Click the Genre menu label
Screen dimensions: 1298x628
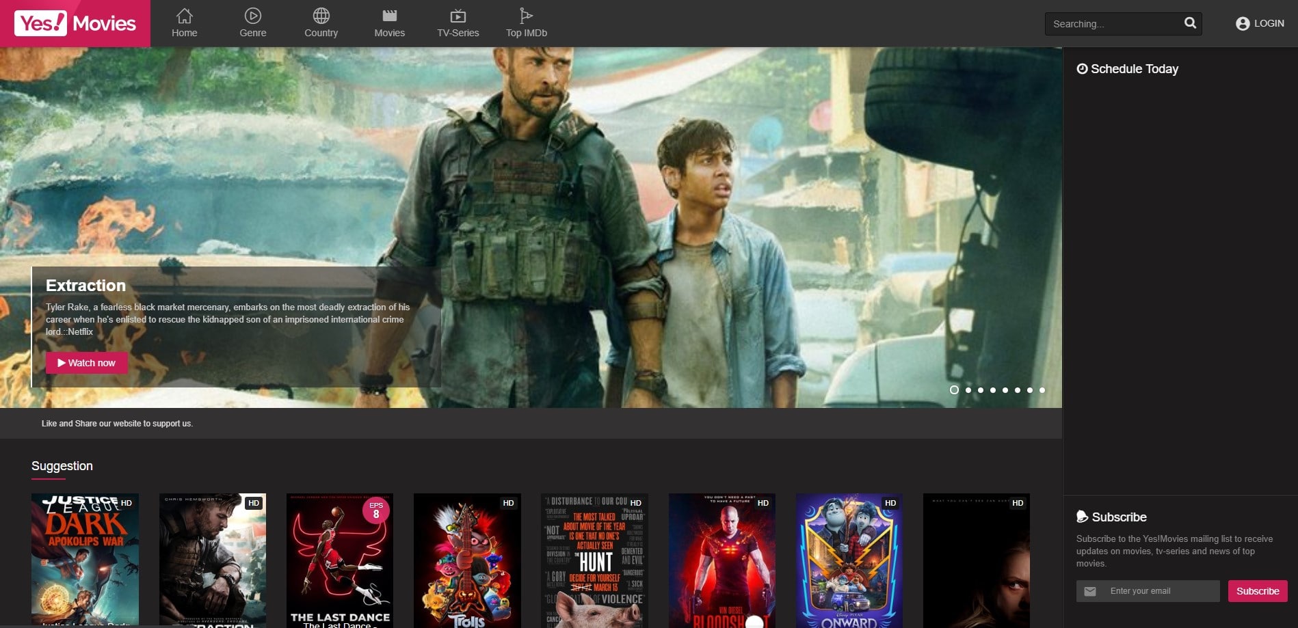(253, 33)
